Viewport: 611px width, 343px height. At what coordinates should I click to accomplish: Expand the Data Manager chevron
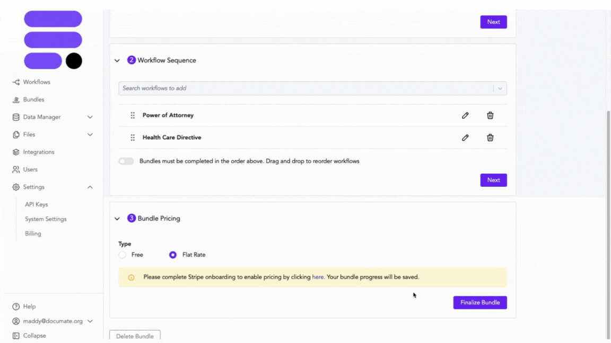(90, 117)
